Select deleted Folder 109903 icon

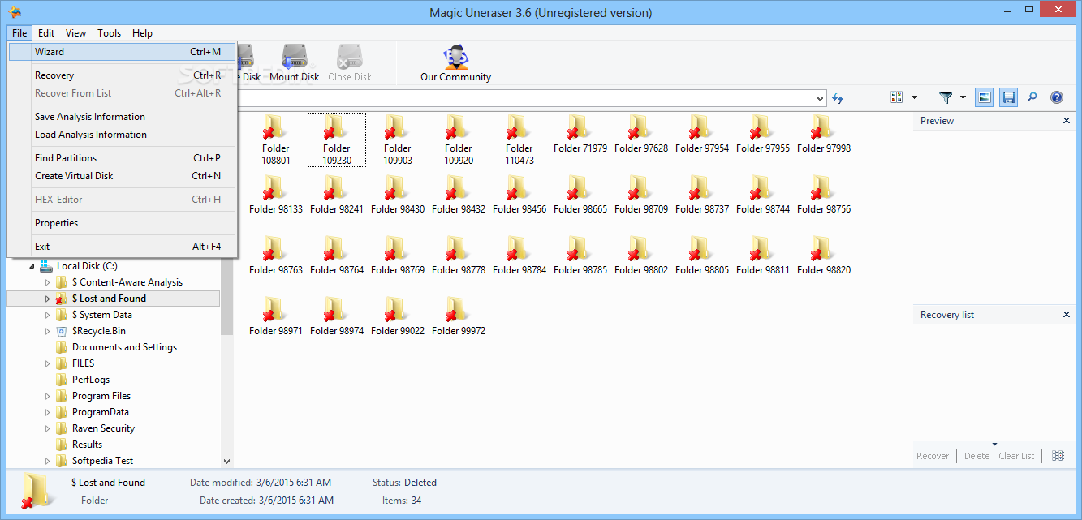(x=395, y=128)
